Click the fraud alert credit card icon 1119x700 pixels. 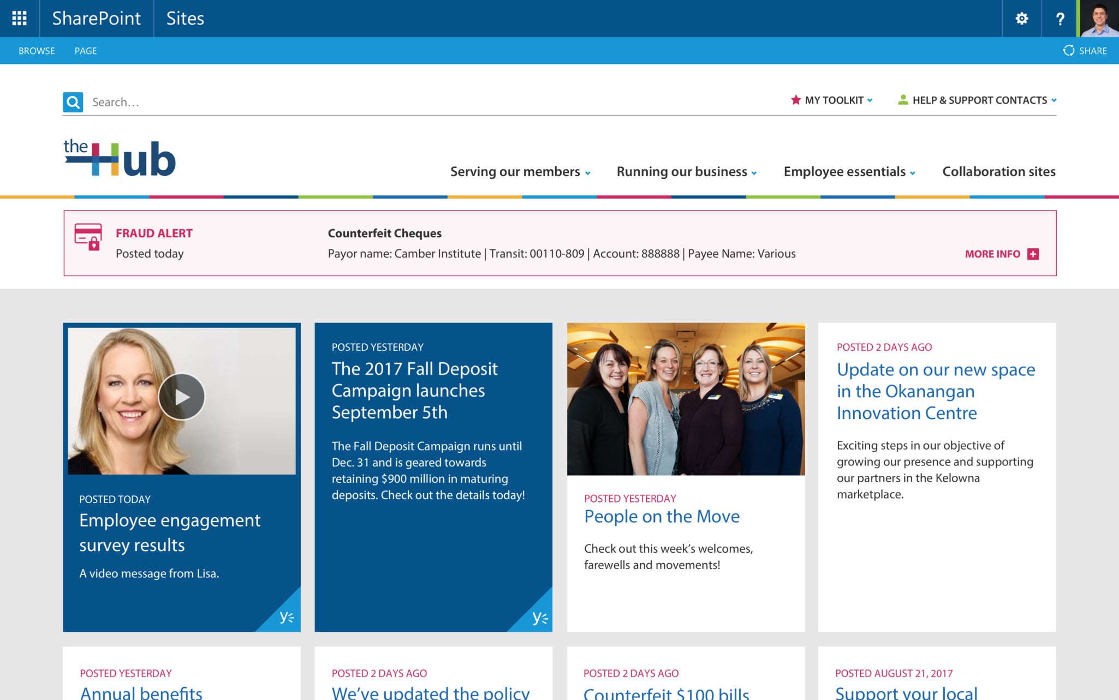tap(88, 236)
